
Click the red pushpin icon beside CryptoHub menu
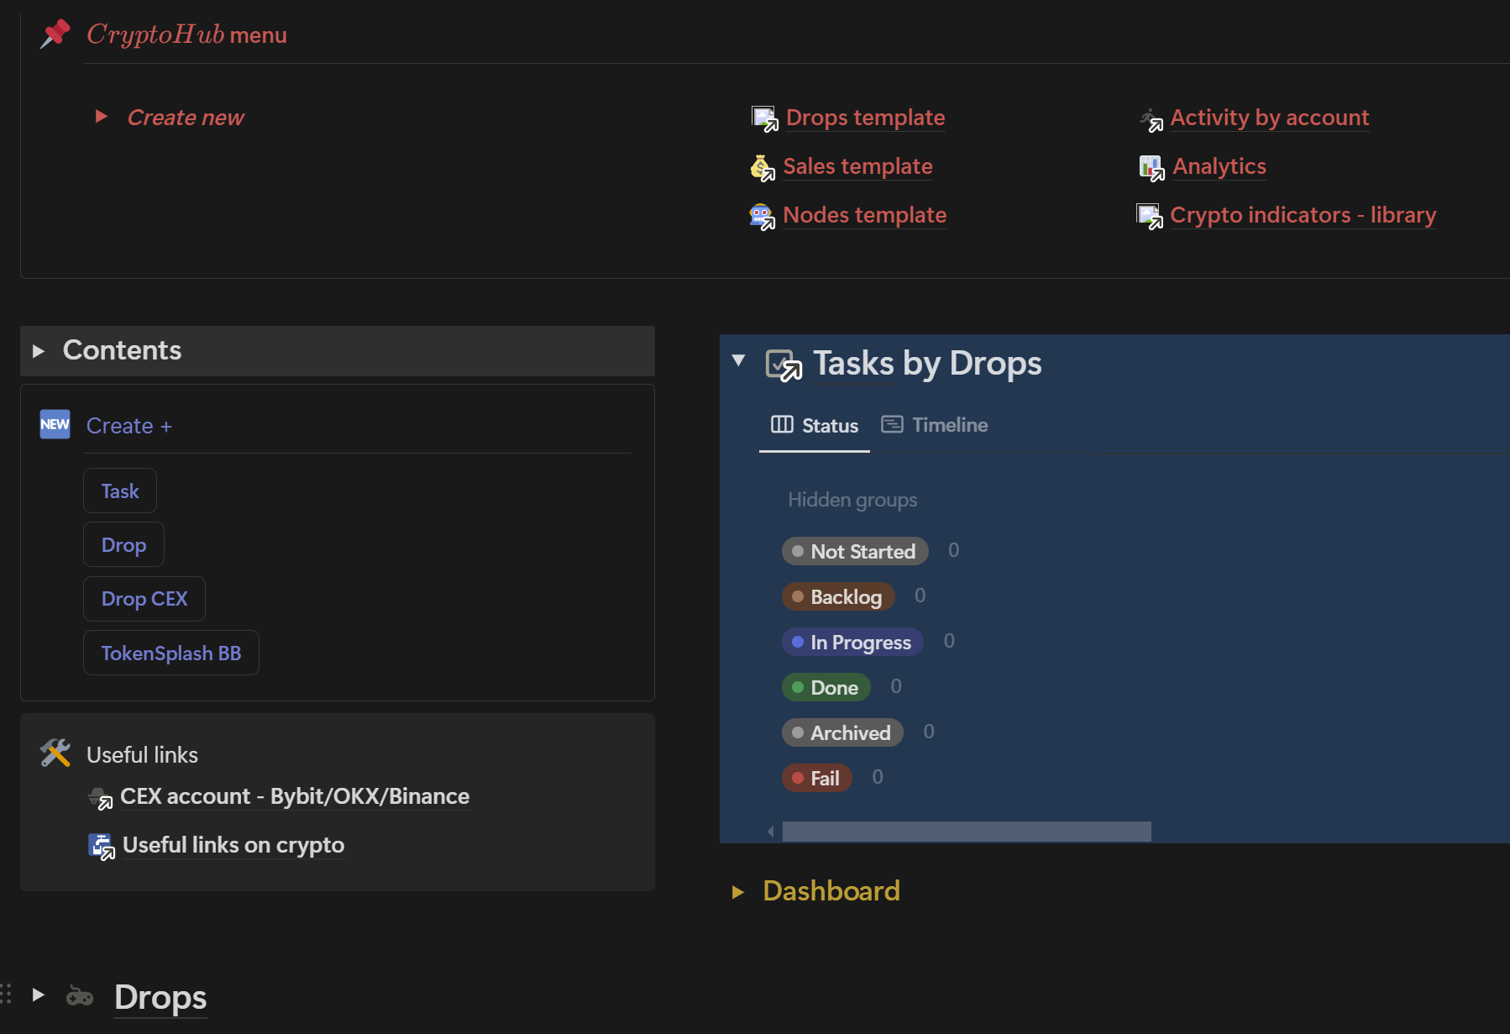pos(55,34)
